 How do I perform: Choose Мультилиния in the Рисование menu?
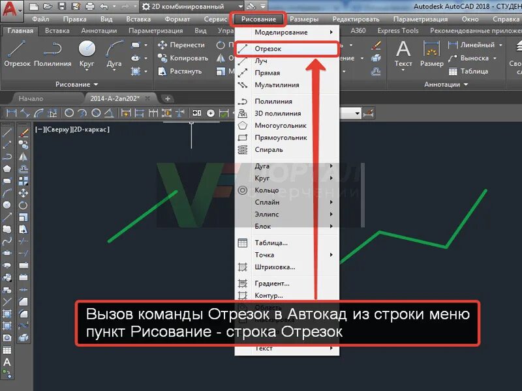tap(287, 85)
